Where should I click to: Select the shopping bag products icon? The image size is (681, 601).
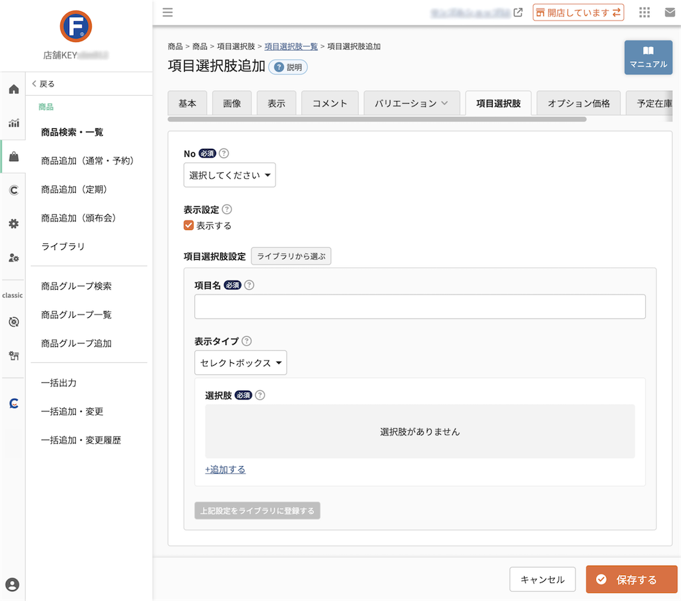tap(14, 157)
